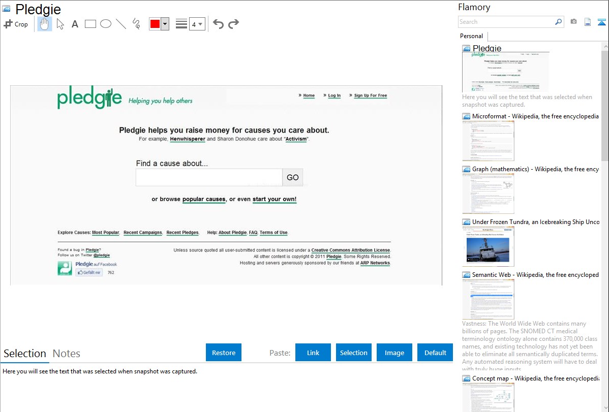
Task: Open the Pledgie snapshot thumbnail
Action: pyautogui.click(x=506, y=72)
